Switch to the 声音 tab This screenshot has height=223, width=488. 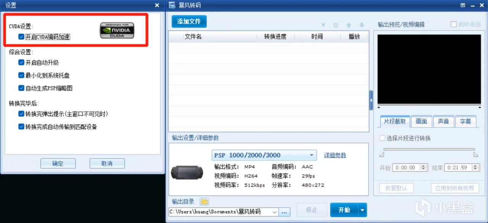click(x=443, y=121)
